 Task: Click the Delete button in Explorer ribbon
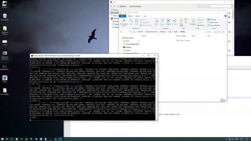tap(168, 22)
